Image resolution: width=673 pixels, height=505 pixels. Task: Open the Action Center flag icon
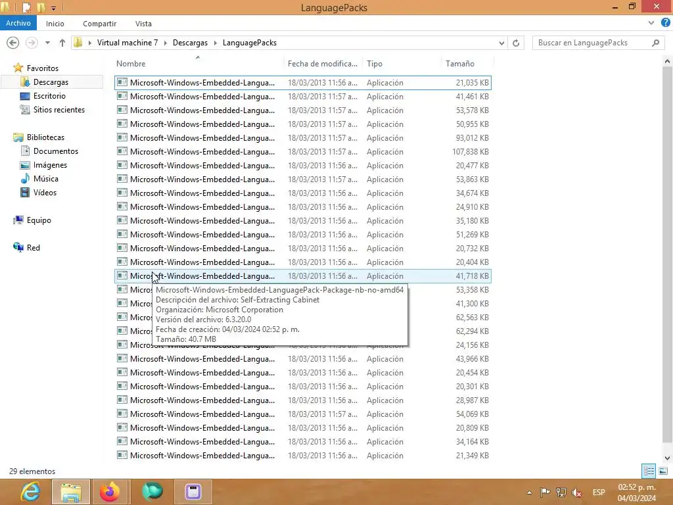pos(545,492)
